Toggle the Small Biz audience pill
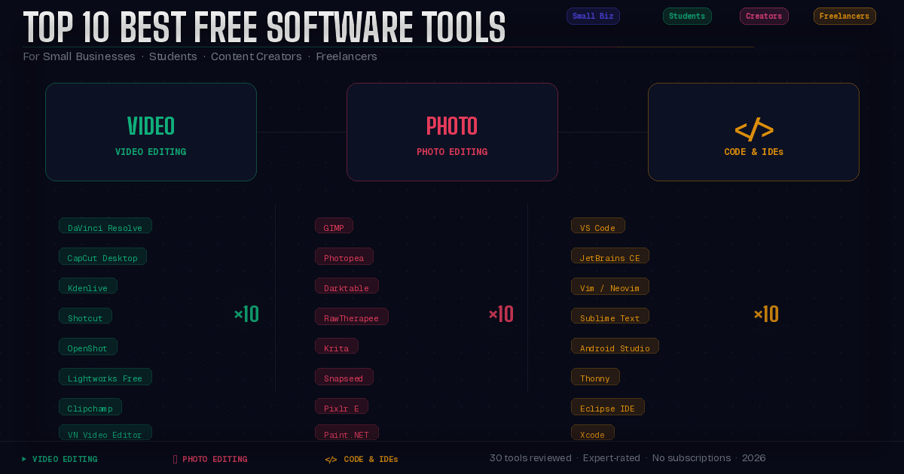This screenshot has width=904, height=474. coord(593,16)
